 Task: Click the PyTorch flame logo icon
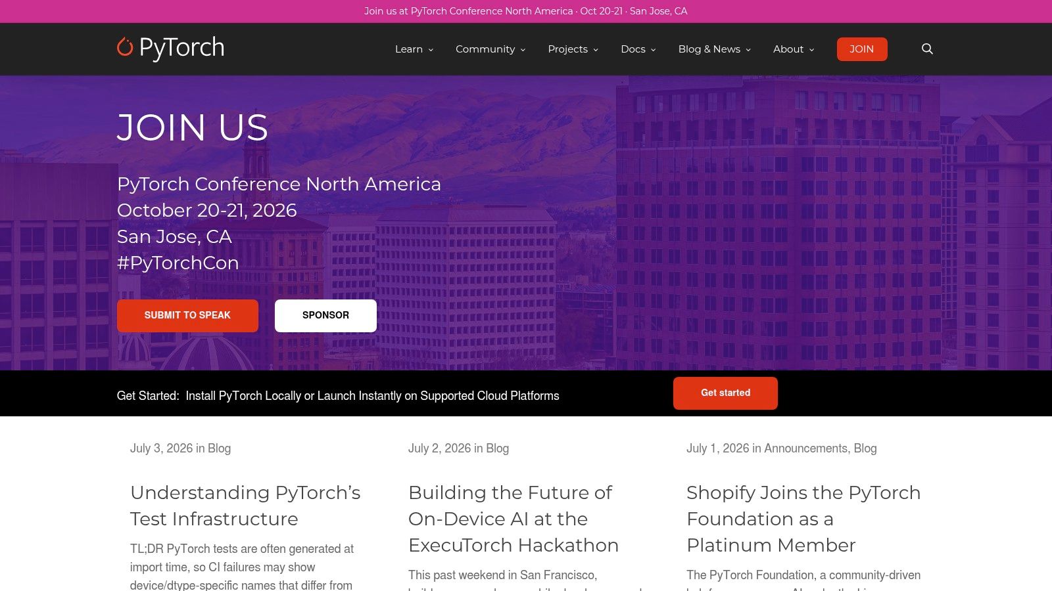tap(125, 47)
